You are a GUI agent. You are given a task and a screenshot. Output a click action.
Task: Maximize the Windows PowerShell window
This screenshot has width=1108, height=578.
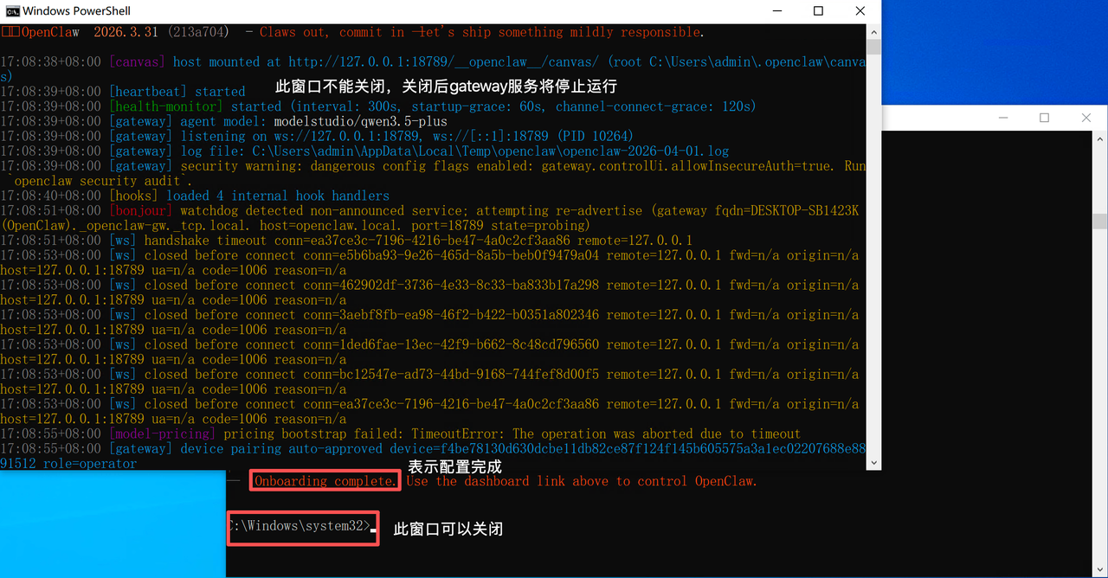tap(818, 11)
